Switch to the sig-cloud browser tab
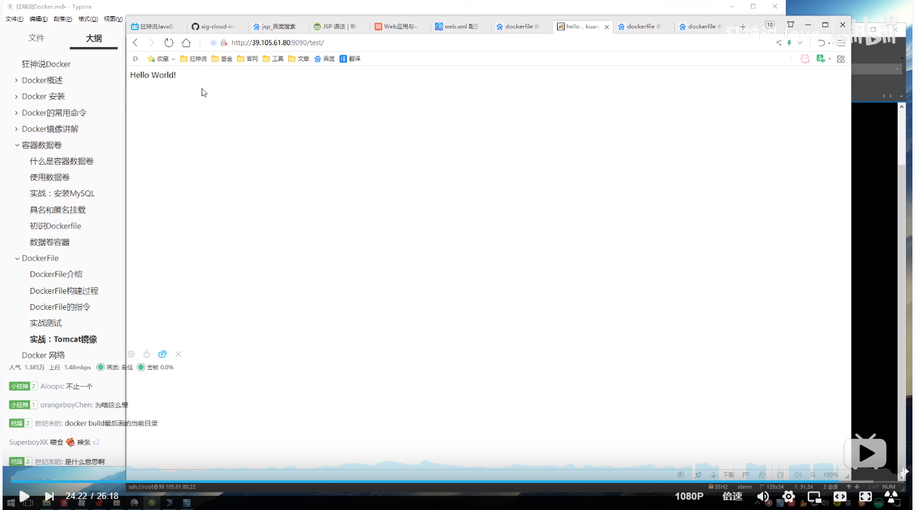The height and width of the screenshot is (510, 915). coord(215,26)
